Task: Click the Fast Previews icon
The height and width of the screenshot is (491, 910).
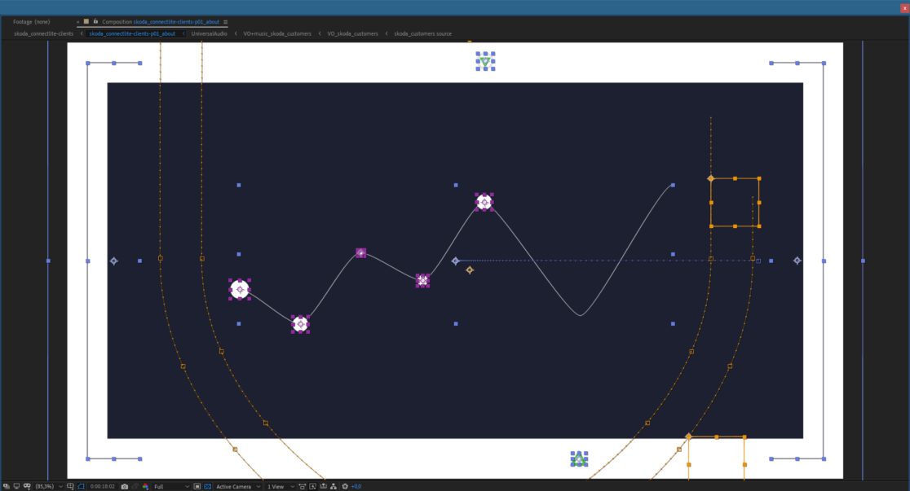Action: [x=313, y=486]
